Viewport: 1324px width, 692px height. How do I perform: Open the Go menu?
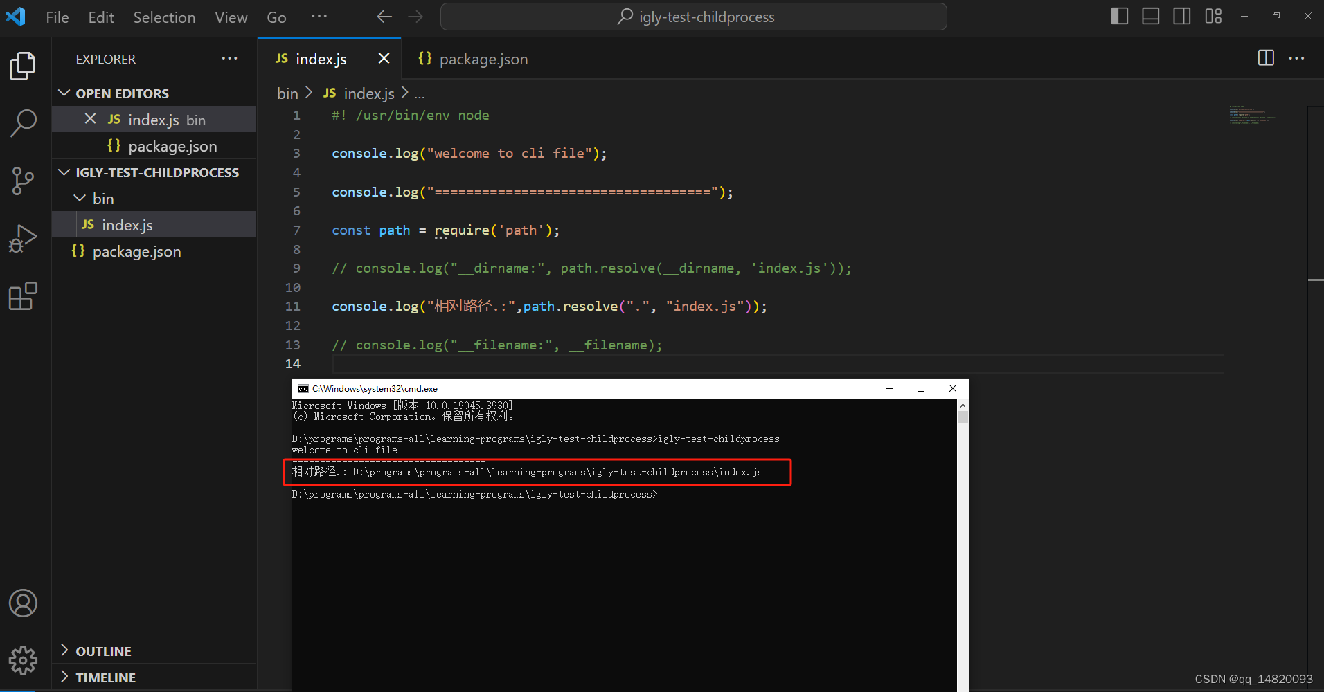pyautogui.click(x=276, y=17)
